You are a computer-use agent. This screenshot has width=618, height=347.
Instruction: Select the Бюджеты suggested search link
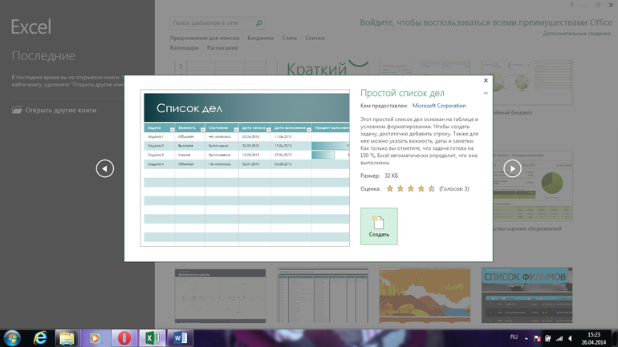click(x=259, y=38)
